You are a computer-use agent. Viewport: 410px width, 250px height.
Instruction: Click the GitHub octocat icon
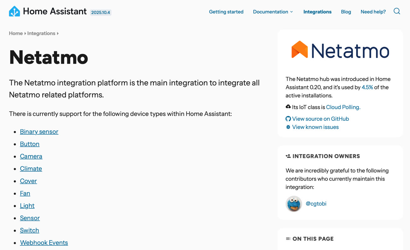(x=288, y=119)
